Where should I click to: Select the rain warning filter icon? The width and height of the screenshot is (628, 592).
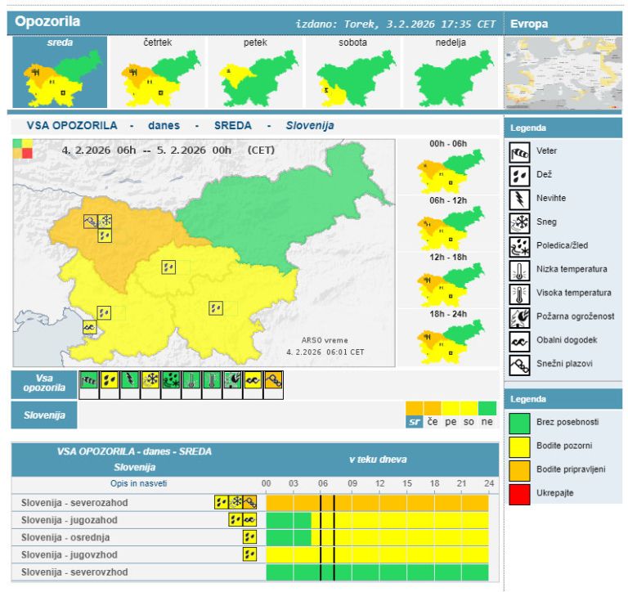109,380
